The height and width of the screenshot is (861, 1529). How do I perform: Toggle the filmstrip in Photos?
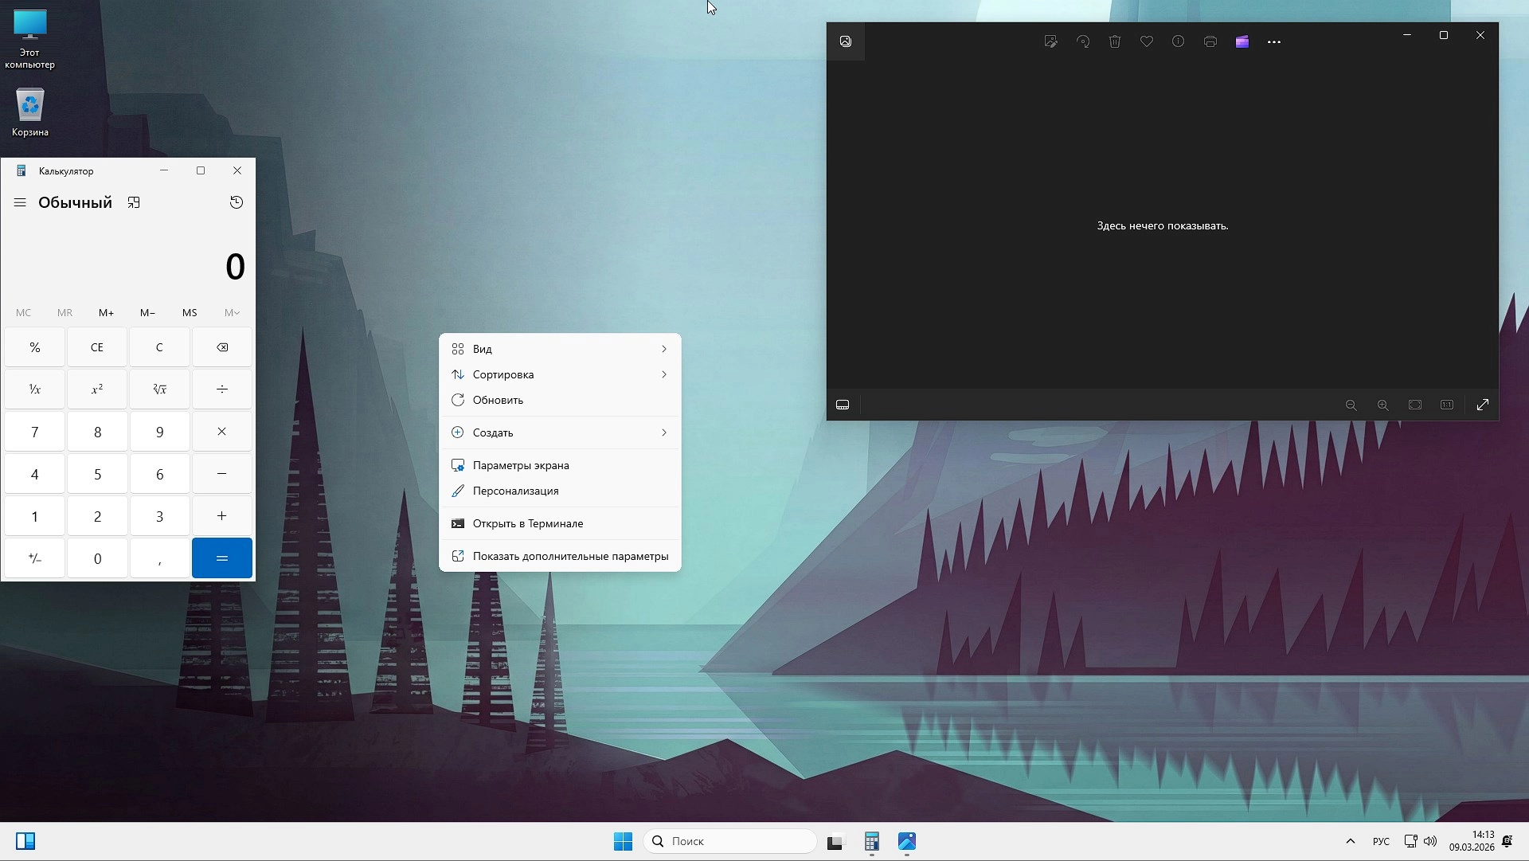coord(843,405)
